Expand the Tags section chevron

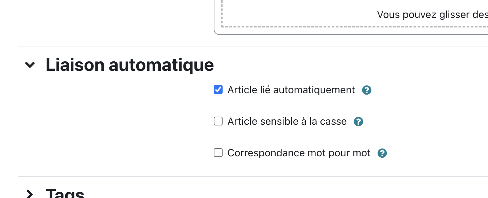pyautogui.click(x=30, y=194)
